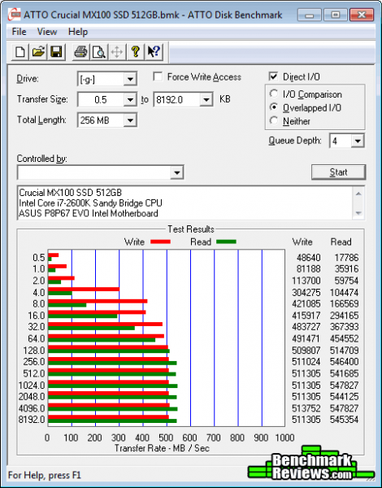Open Print Preview magnifier icon
The height and width of the screenshot is (488, 382).
point(99,52)
